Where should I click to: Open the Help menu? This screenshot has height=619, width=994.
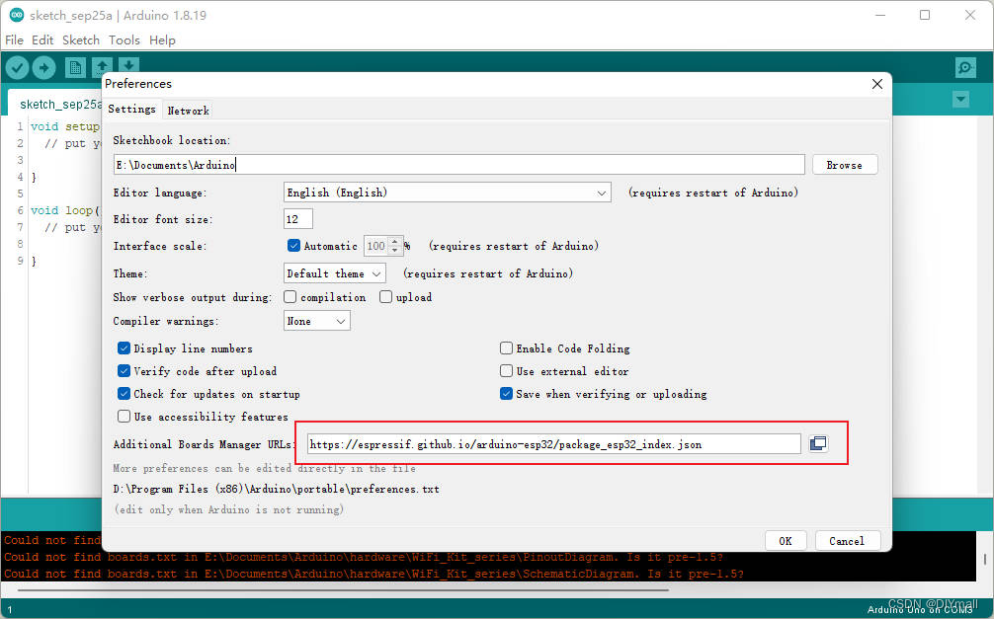(162, 39)
